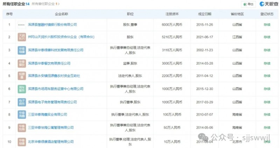280x148 pixels.
Task: Click the 股东,董事 position cell in row 1
Action: tap(130, 24)
